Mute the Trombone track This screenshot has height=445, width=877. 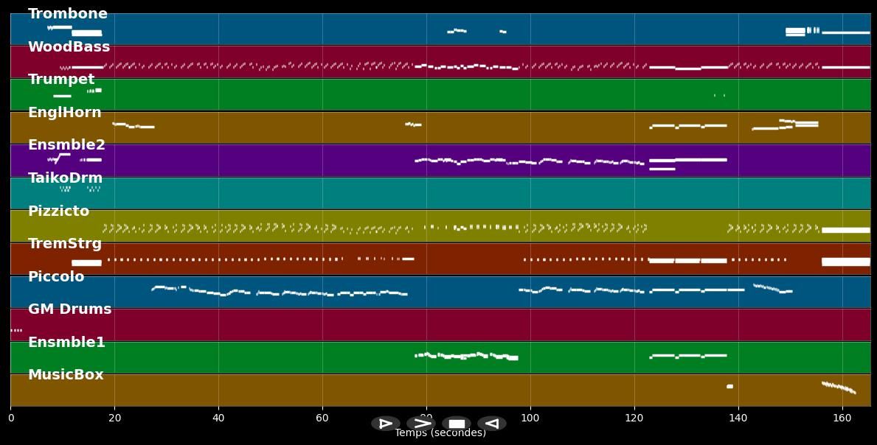click(x=67, y=13)
